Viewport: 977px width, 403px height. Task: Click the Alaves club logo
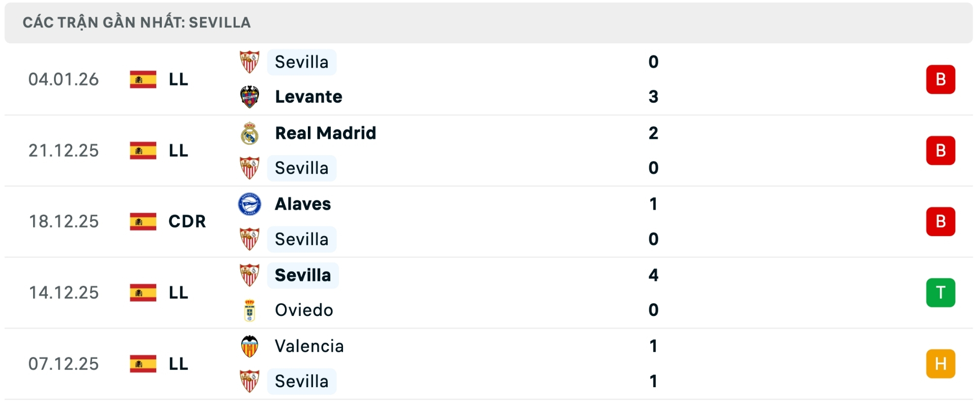point(249,204)
